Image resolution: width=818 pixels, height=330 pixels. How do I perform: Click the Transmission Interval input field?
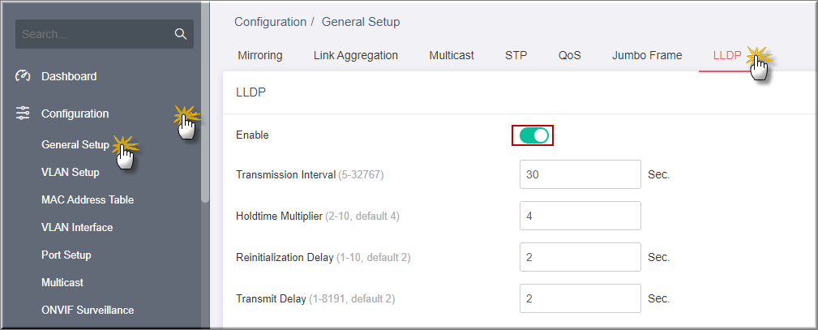[580, 174]
